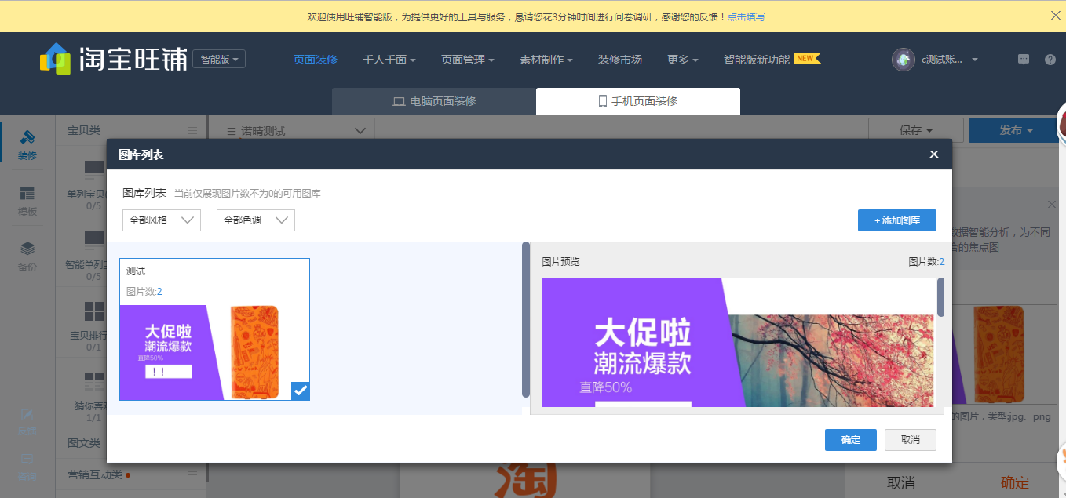1066x498 pixels.
Task: Select the 装修 (decorate) sidebar icon
Action: tap(27, 143)
